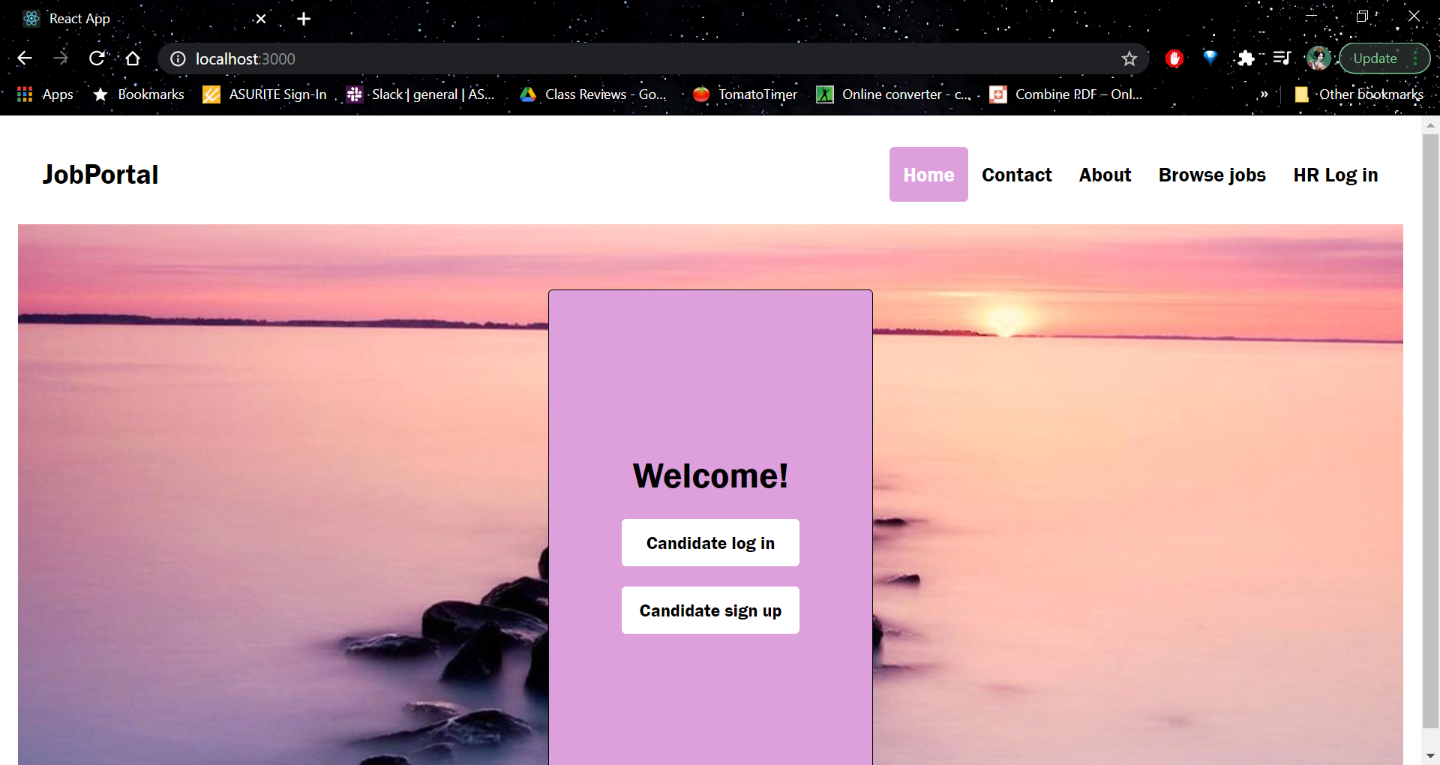Click the Candidate log in button
The width and height of the screenshot is (1440, 765).
pos(710,543)
